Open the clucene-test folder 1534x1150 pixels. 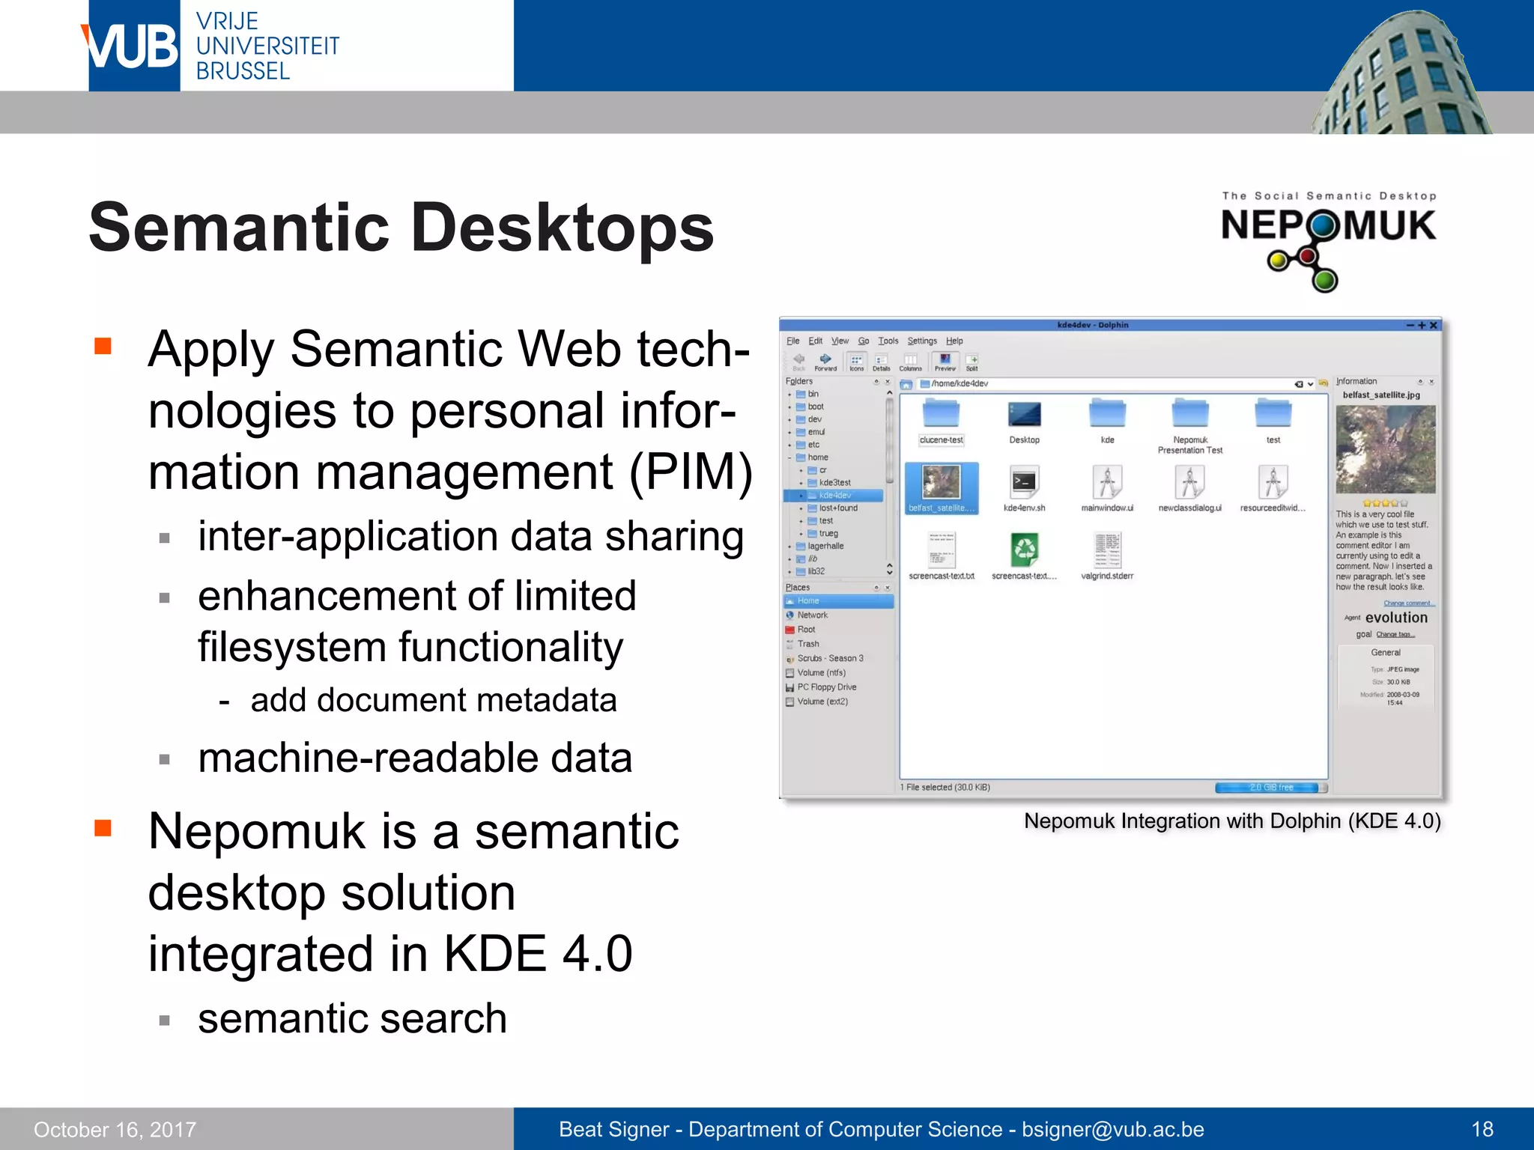pyautogui.click(x=942, y=421)
